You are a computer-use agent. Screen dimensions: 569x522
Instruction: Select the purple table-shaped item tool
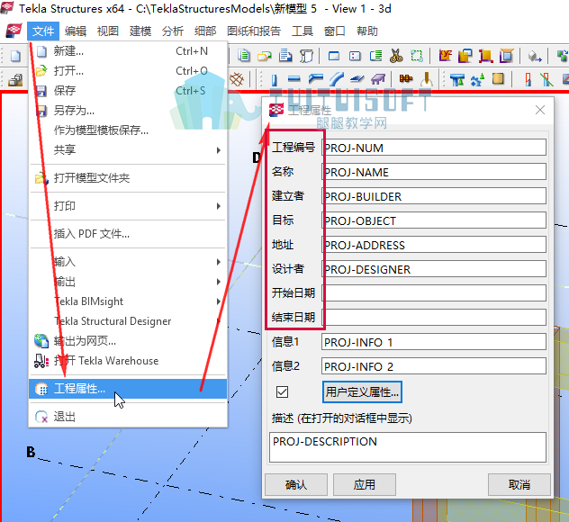378,78
